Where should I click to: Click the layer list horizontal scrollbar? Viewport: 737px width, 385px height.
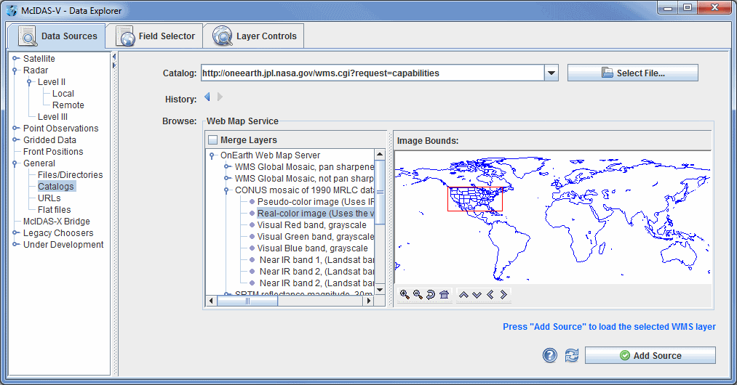coord(291,301)
